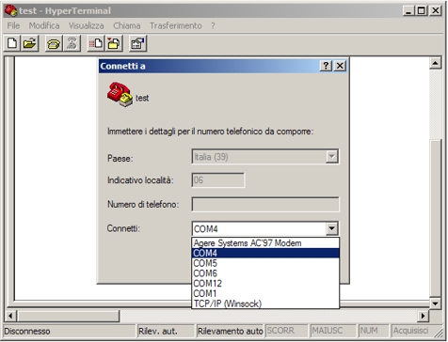Viewport: 448px width, 342px height.
Task: Open the Properties toolbar icon
Action: coord(137,43)
